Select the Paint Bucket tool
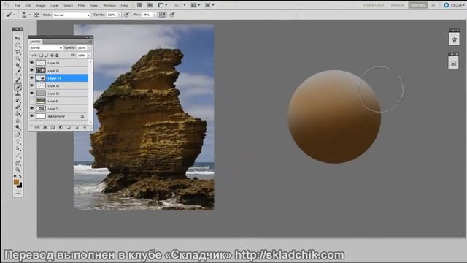This screenshot has height=263, width=467. click(x=18, y=114)
